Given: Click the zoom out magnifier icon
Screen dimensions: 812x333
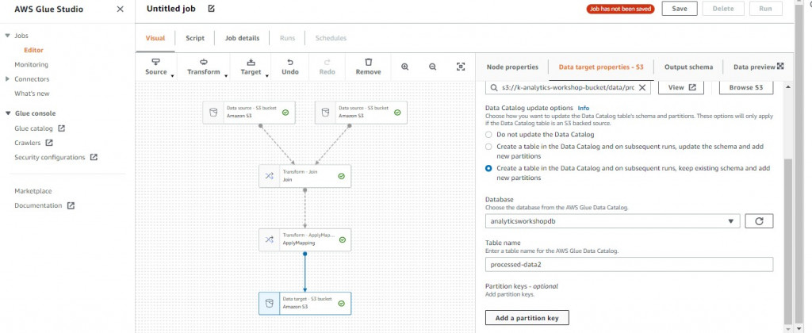Looking at the screenshot, I should click(433, 67).
